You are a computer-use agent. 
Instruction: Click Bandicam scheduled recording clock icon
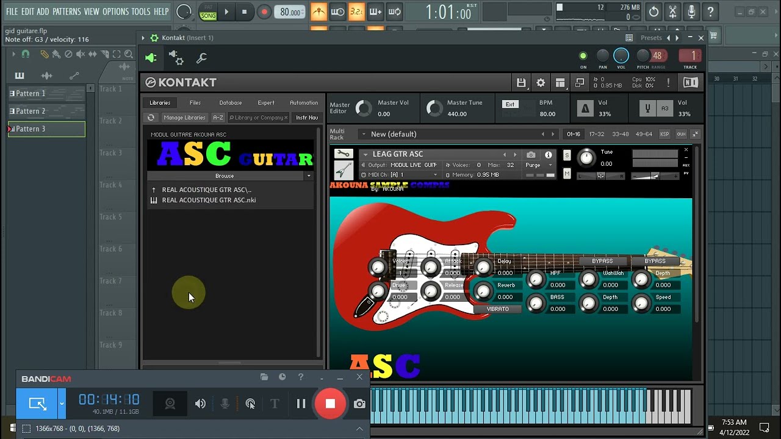click(x=282, y=377)
